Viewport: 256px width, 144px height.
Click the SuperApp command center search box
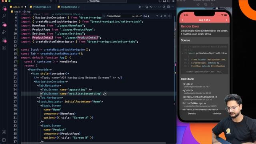93,1
